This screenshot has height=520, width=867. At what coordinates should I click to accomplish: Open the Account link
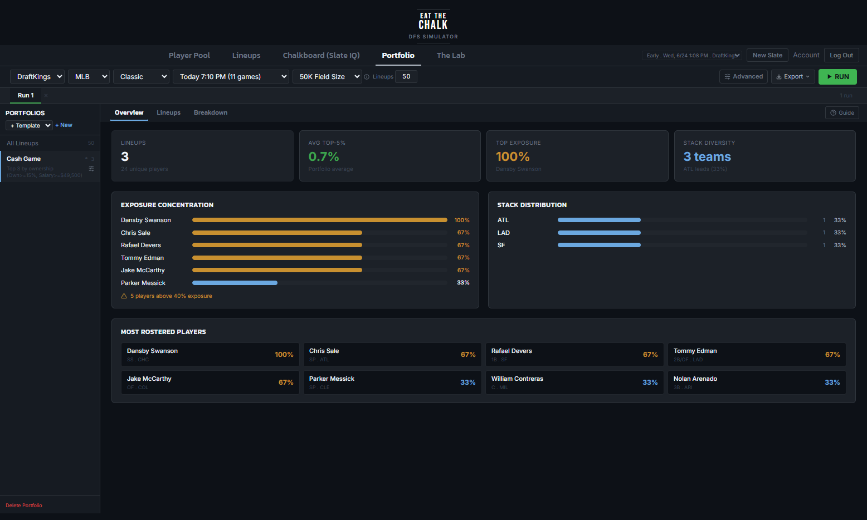click(806, 55)
